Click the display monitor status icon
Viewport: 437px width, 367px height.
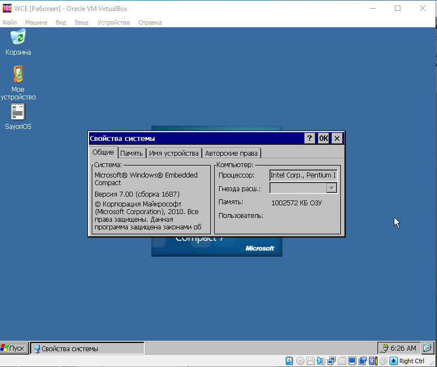click(352, 361)
